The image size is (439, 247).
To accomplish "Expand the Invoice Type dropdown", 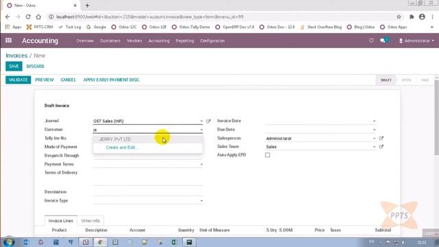I will coord(201,201).
